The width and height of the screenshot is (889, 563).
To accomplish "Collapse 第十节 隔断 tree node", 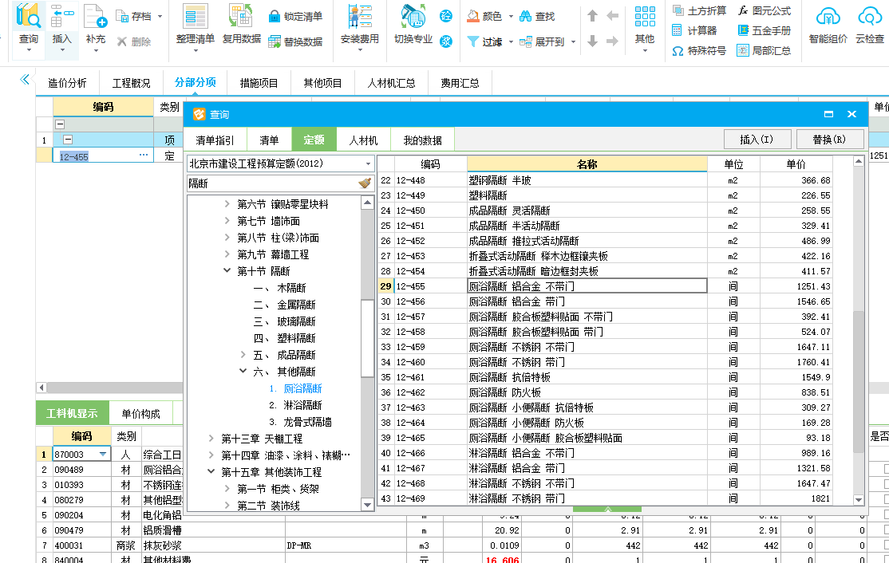I will 227,271.
